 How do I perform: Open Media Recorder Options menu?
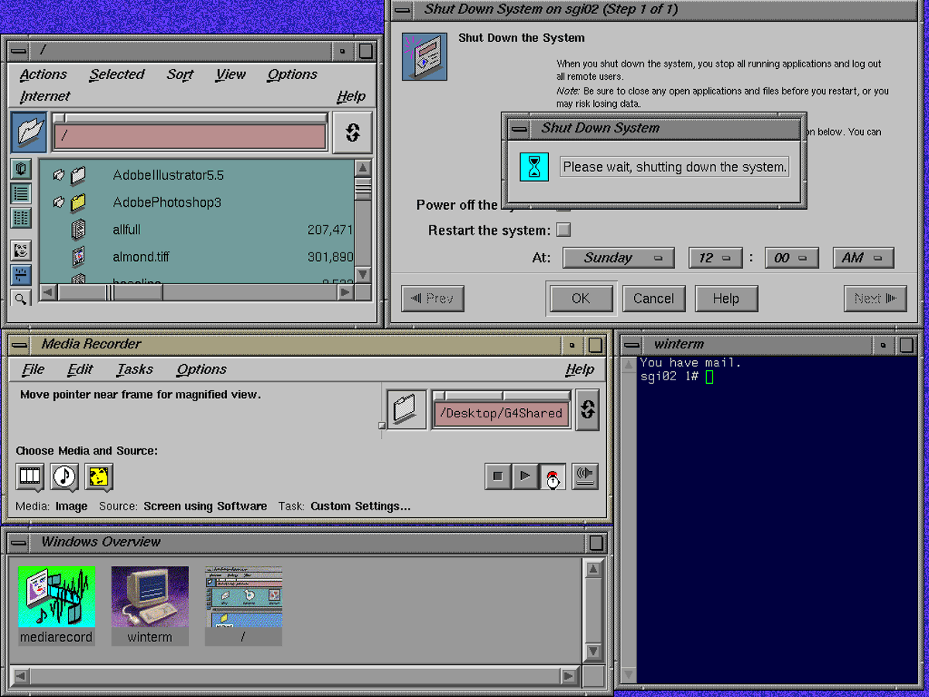[201, 370]
